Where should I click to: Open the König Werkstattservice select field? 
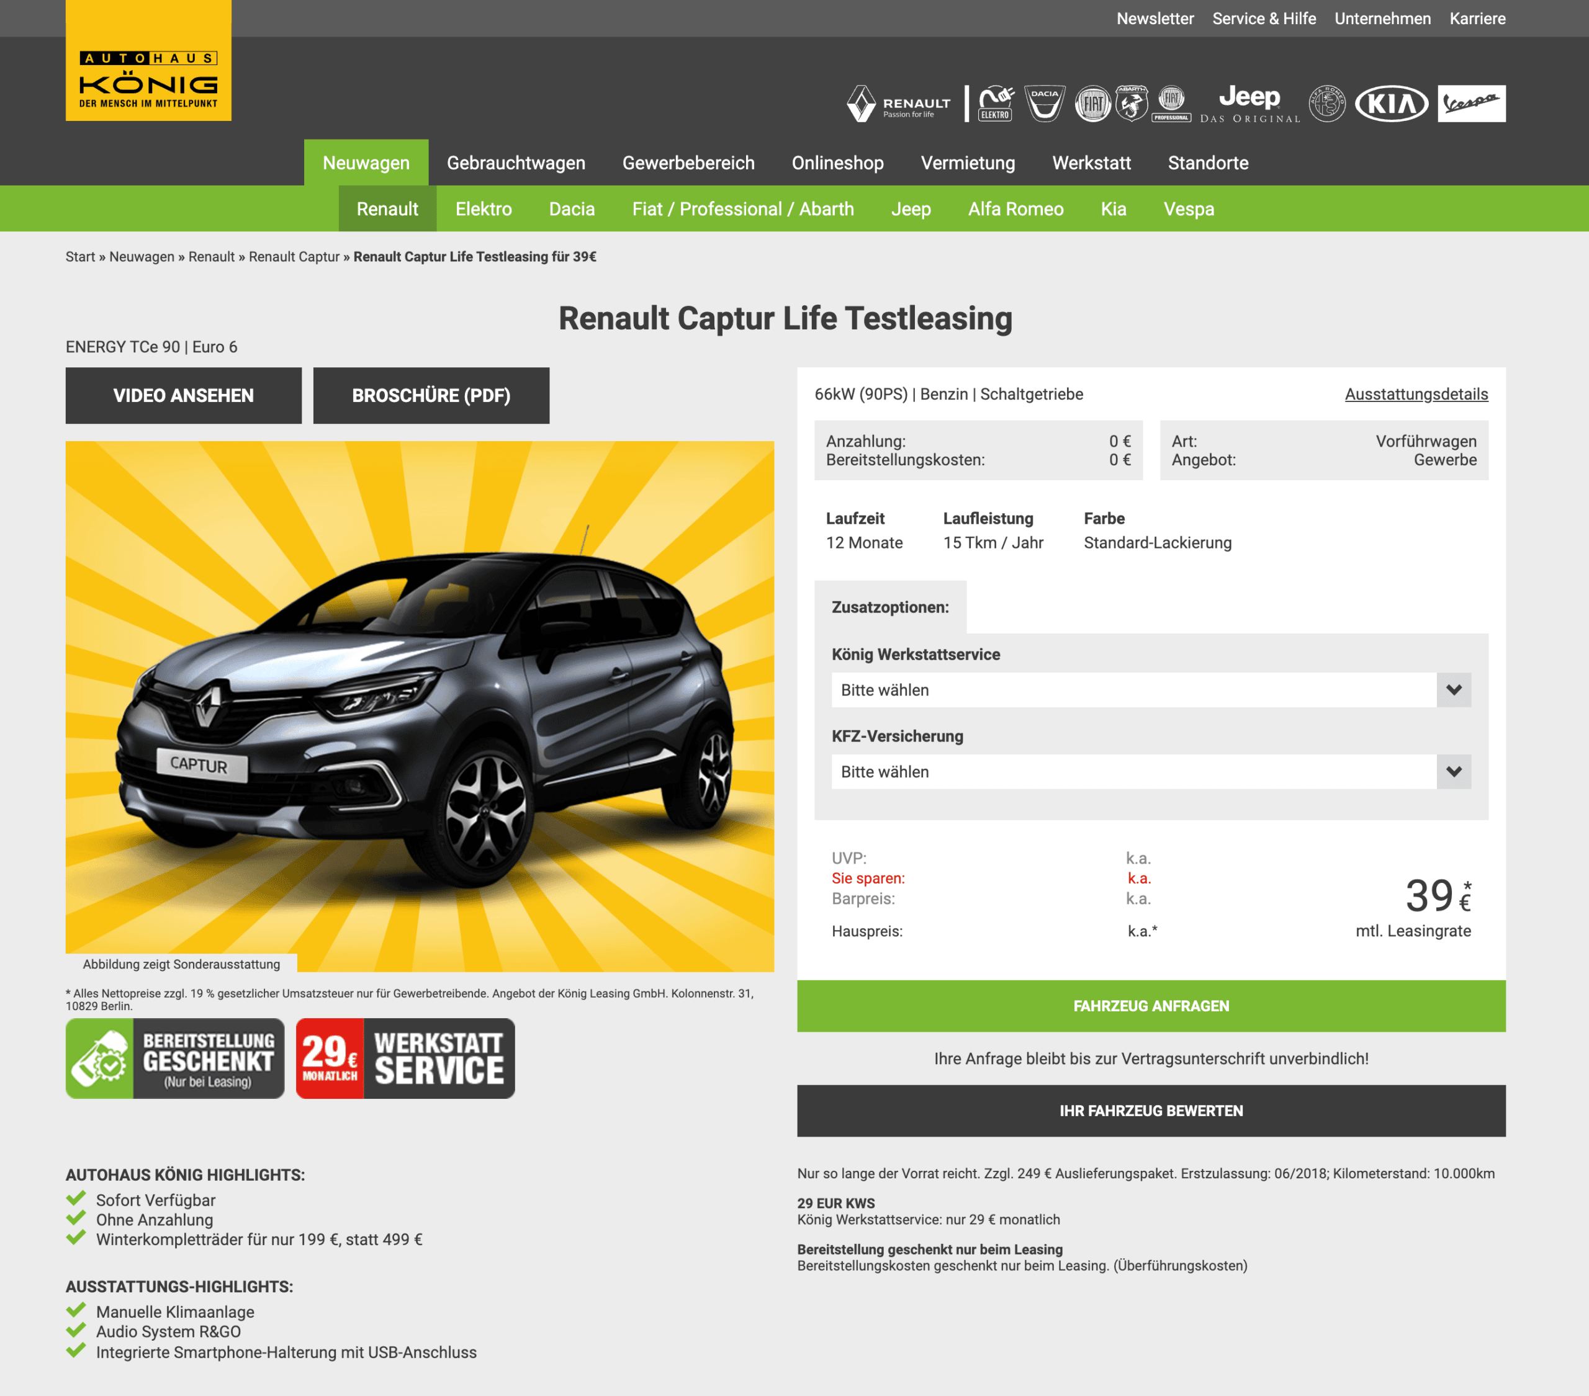[x=1151, y=689]
